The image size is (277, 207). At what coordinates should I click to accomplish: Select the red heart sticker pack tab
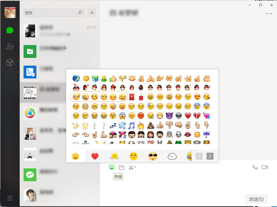point(95,156)
